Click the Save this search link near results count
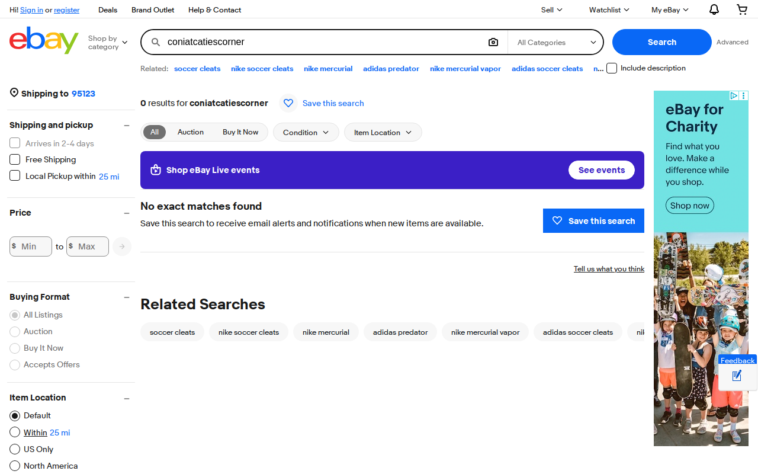Viewport: 758px width, 474px height. point(333,103)
